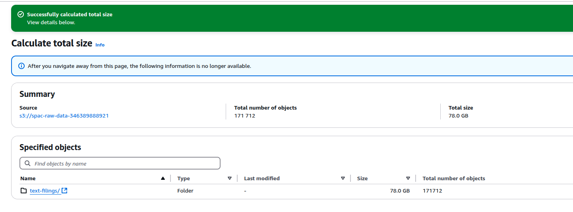The image size is (573, 212).
Task: Click the info circle icon in blue notice
Action: (x=21, y=66)
